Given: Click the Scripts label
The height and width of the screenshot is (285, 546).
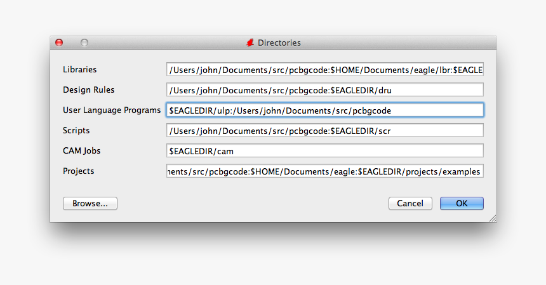Looking at the screenshot, I should (x=76, y=131).
